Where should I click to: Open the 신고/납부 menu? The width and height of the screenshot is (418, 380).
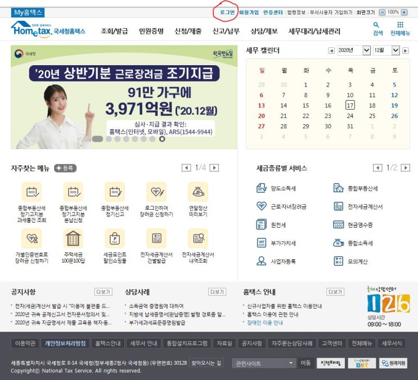tap(226, 31)
